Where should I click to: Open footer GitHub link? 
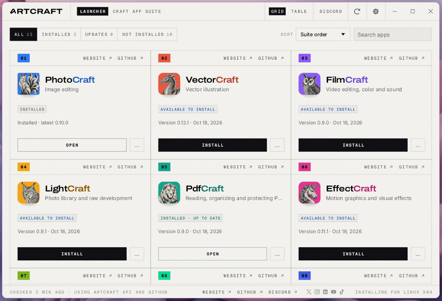click(x=250, y=292)
